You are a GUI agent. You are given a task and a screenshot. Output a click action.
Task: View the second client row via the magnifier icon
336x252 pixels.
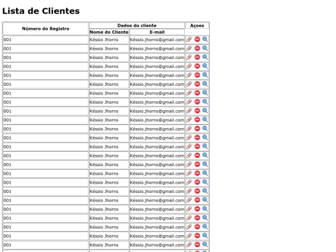coord(205,49)
